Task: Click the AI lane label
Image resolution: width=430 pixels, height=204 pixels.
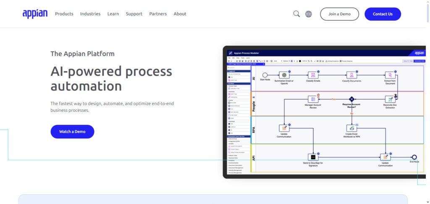Action: click(254, 78)
